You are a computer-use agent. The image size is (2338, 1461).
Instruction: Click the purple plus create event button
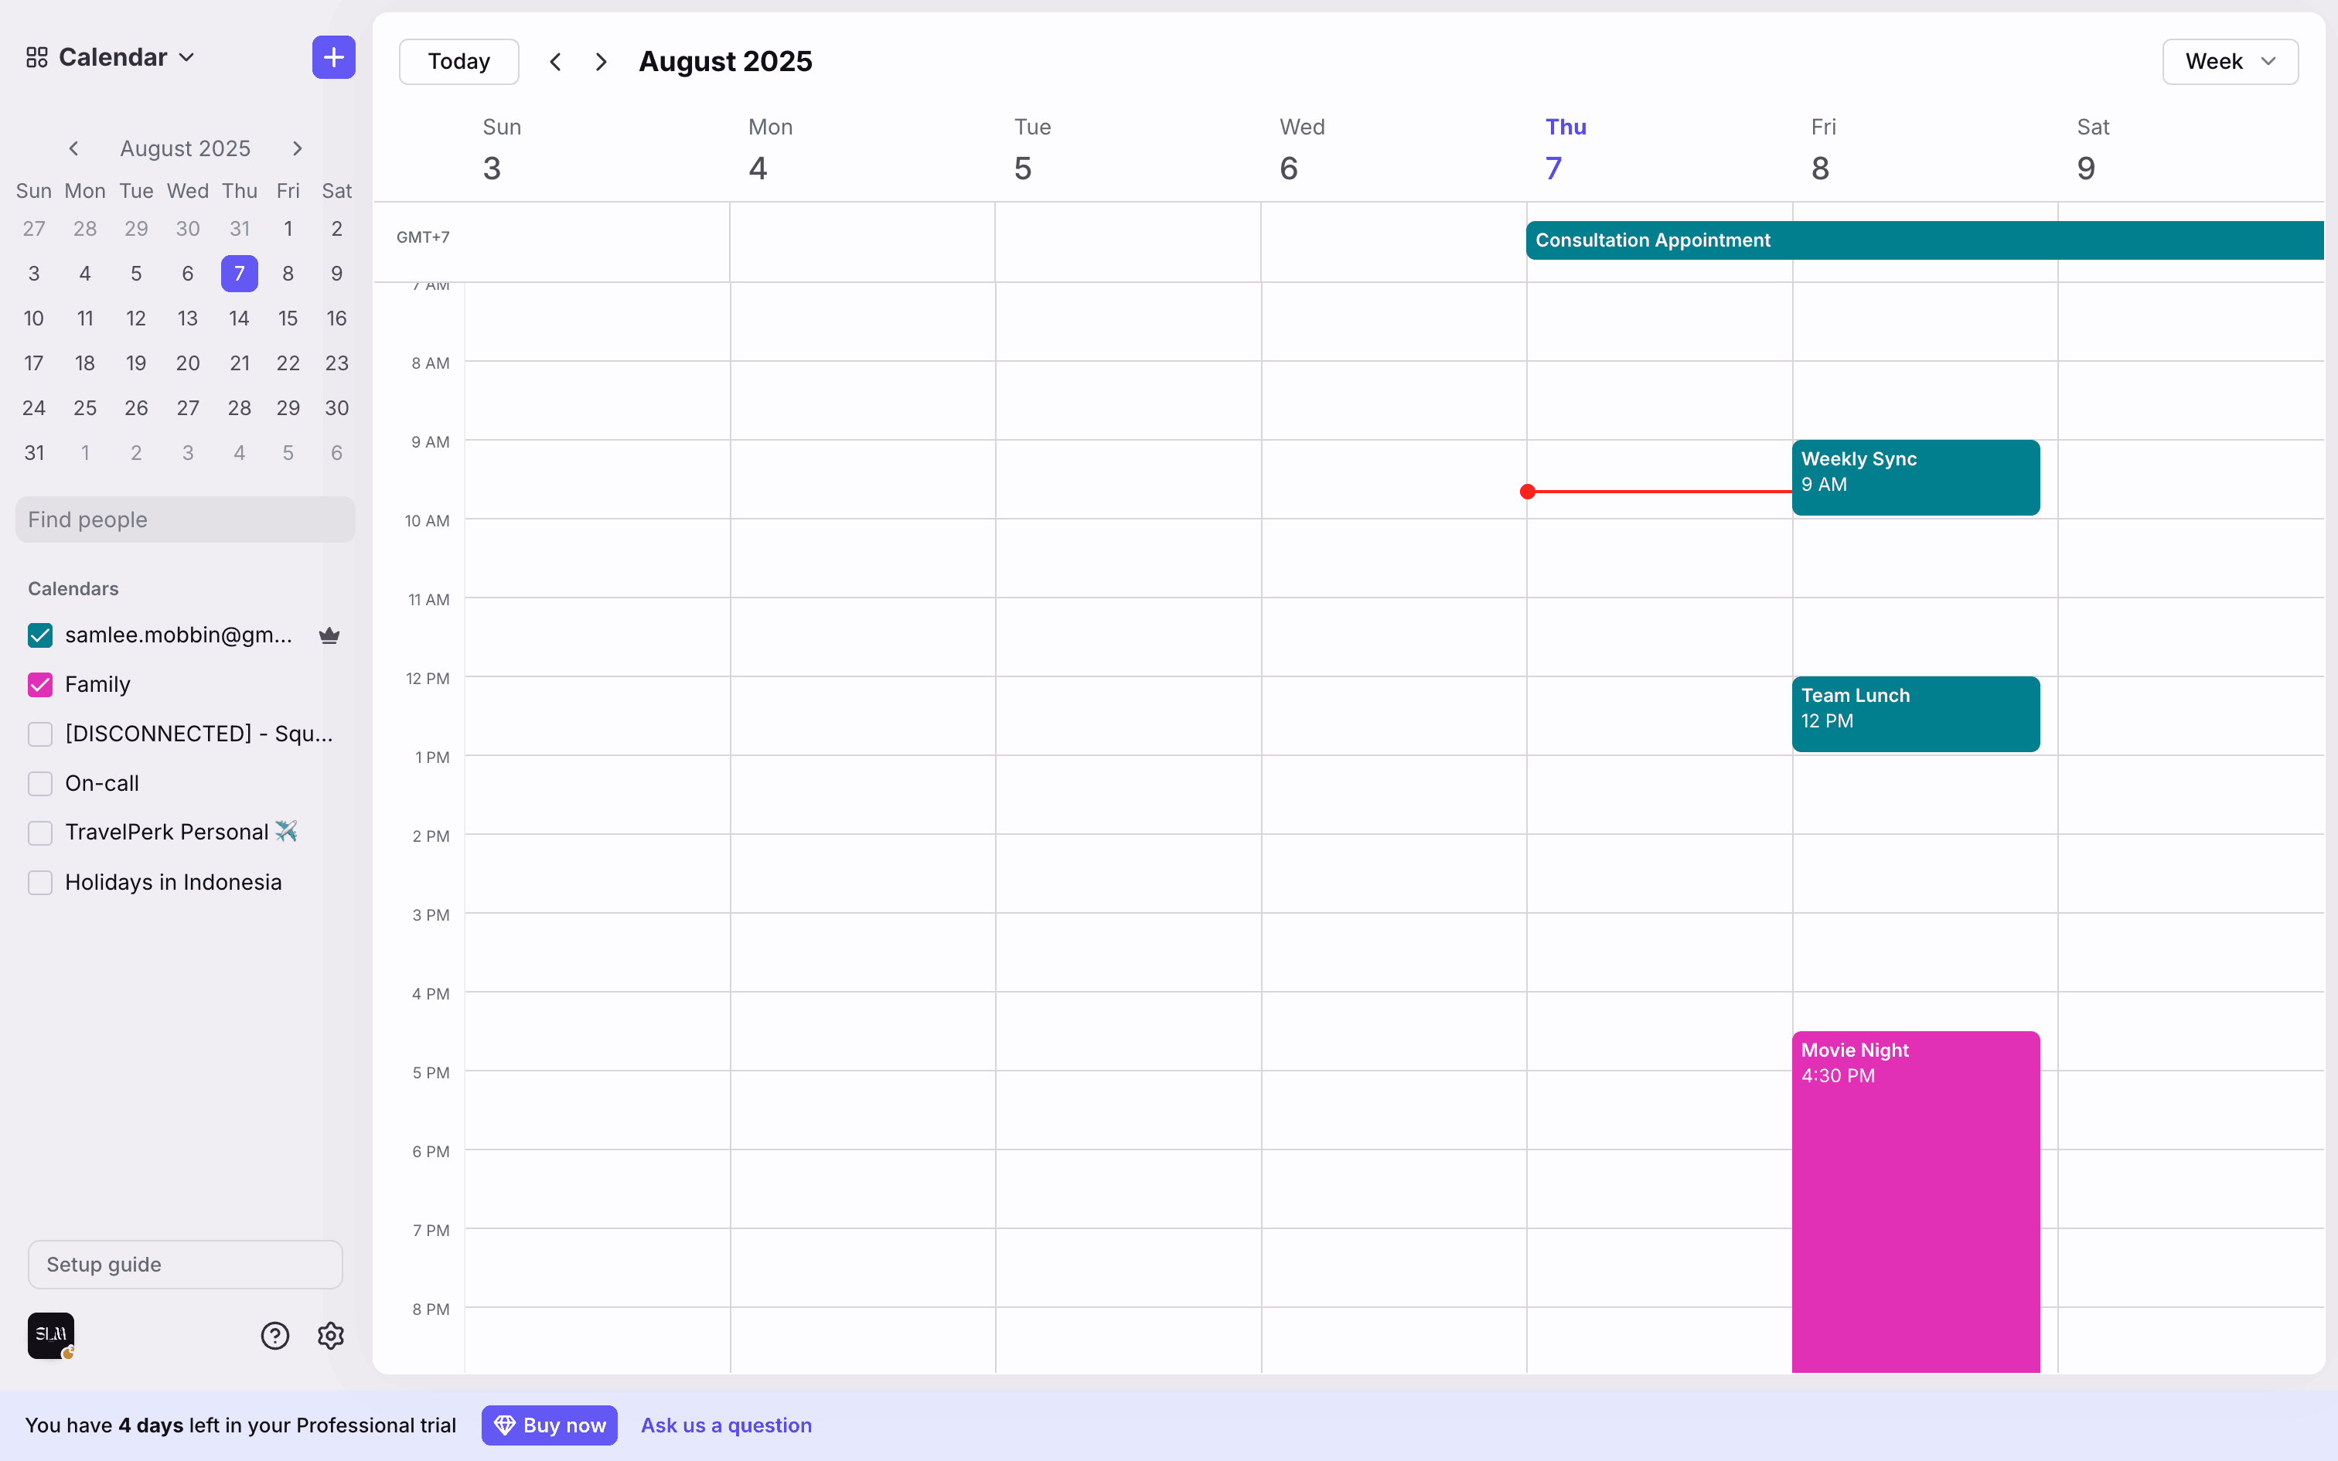333,58
